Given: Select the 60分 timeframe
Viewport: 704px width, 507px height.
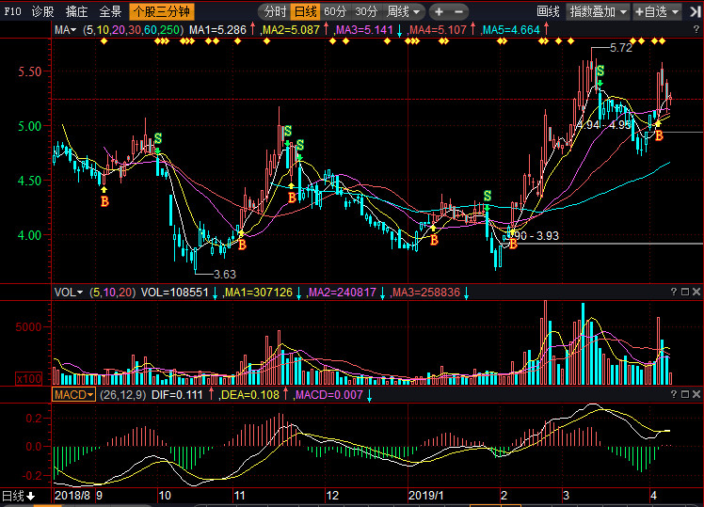Looking at the screenshot, I should click(x=335, y=12).
